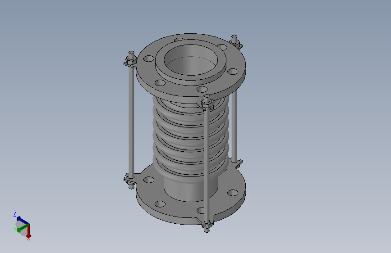
Task: Pick the hex nut atop the left tie rod
Action: [x=131, y=60]
